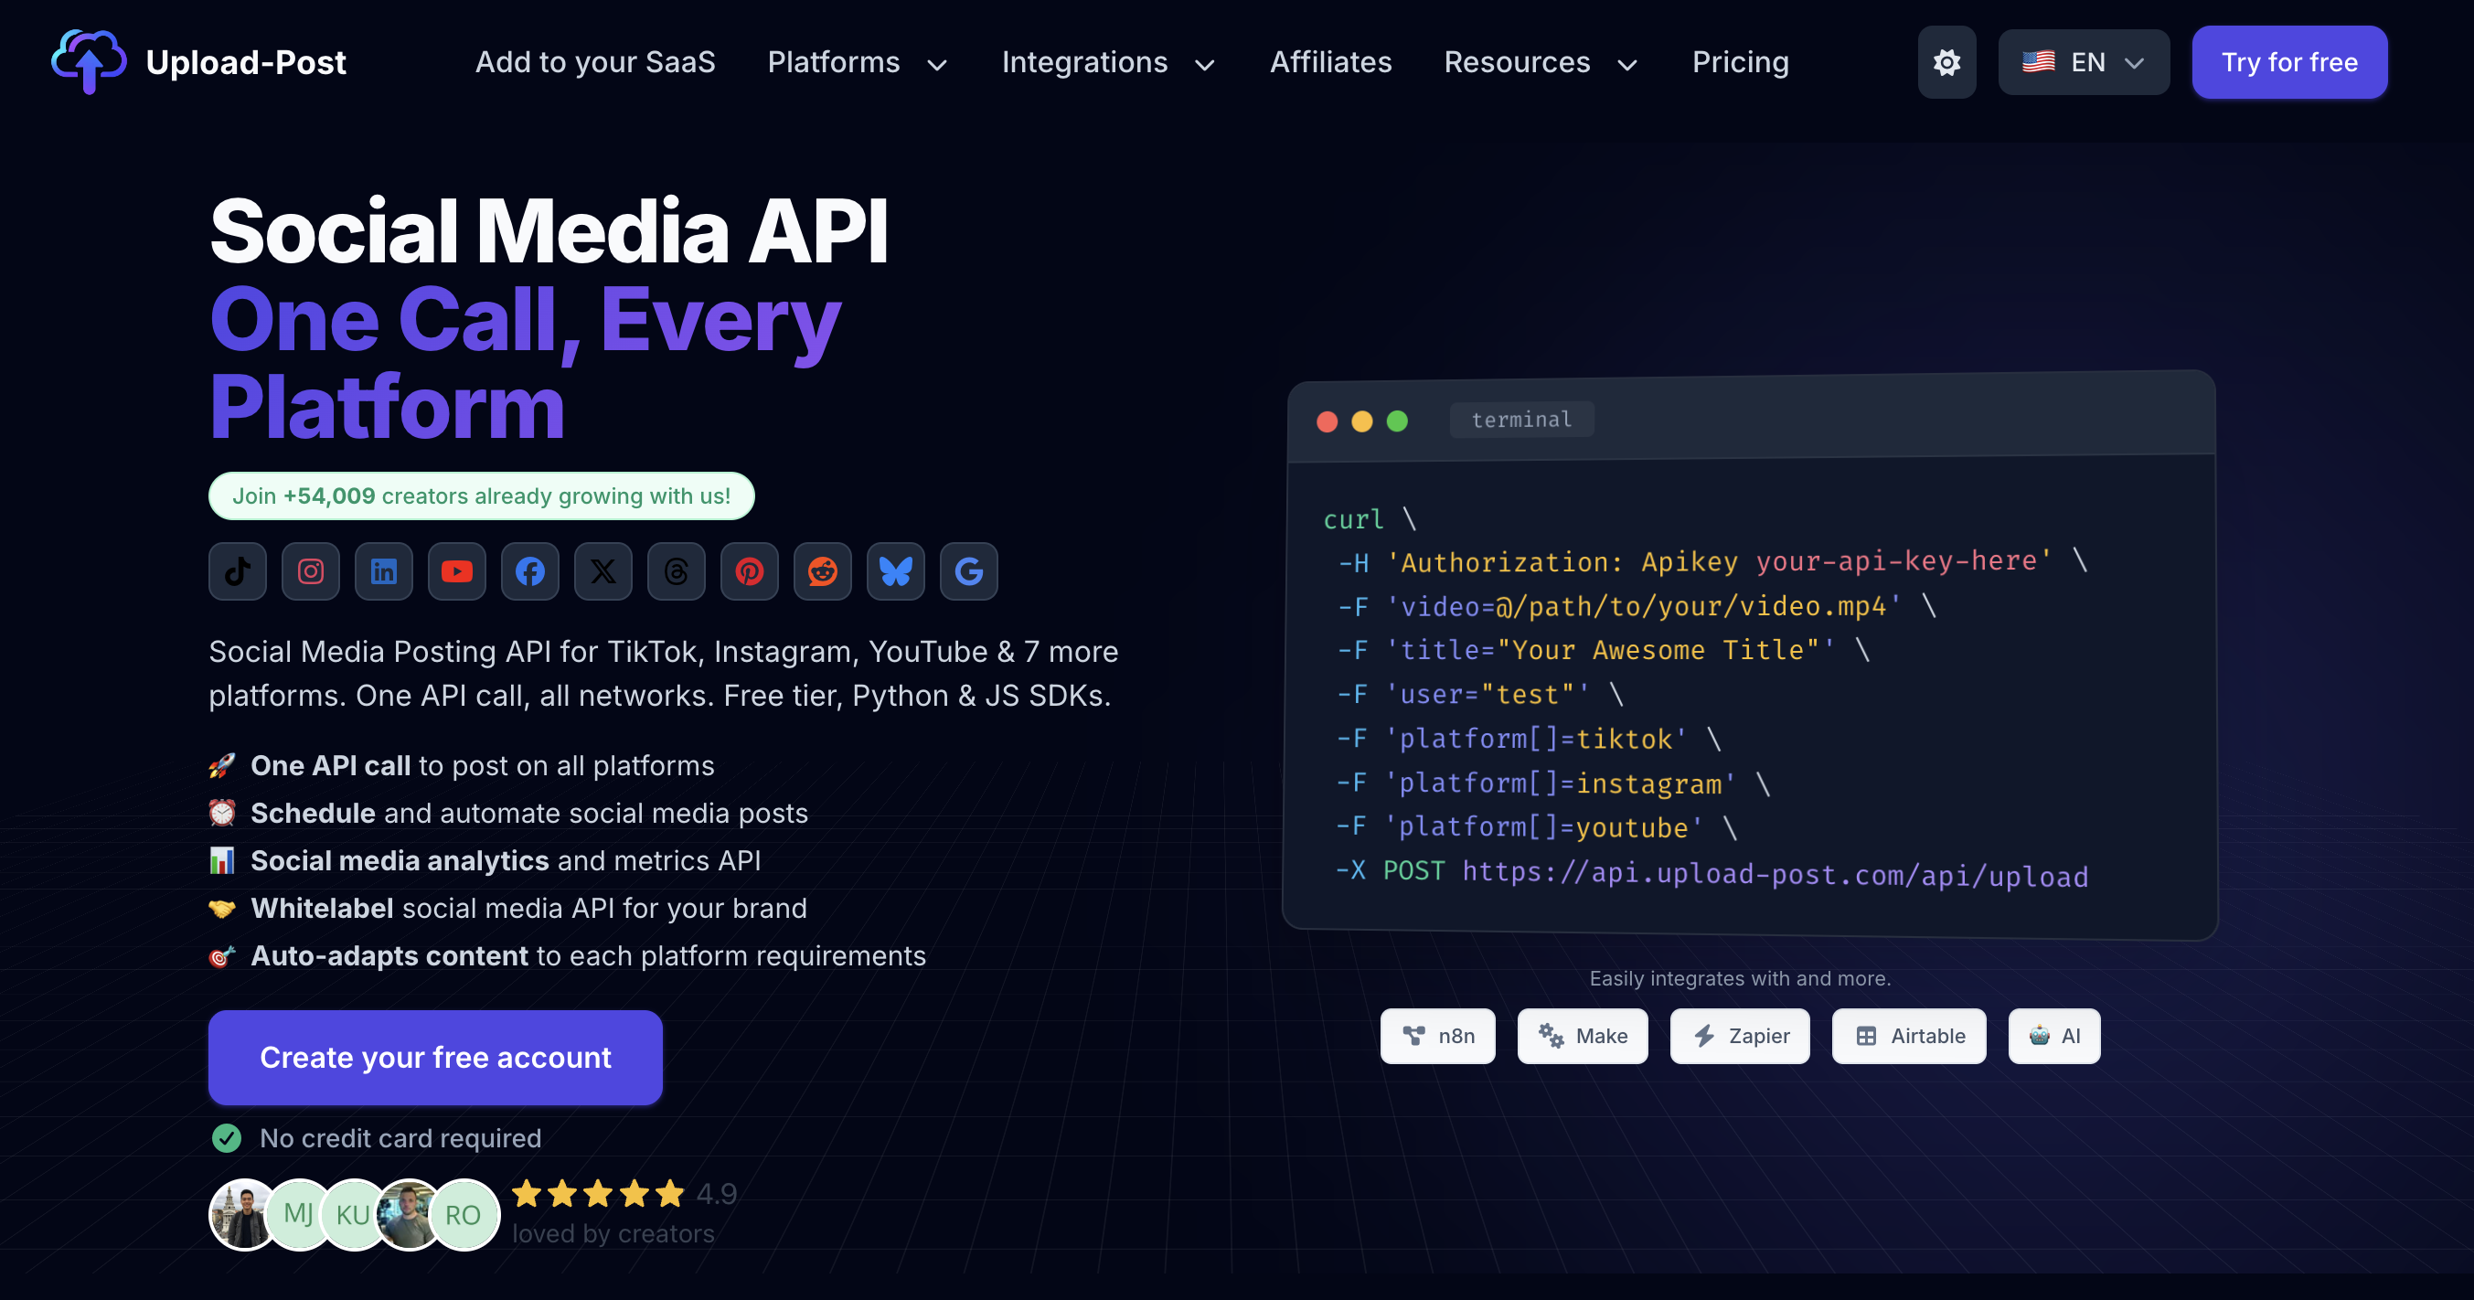Expand the Integrations menu
The width and height of the screenshot is (2474, 1300).
click(x=1108, y=62)
